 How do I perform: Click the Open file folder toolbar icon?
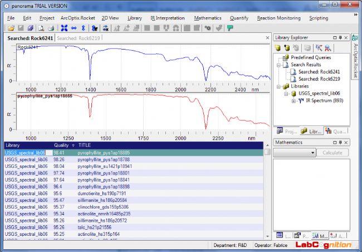(11, 28)
